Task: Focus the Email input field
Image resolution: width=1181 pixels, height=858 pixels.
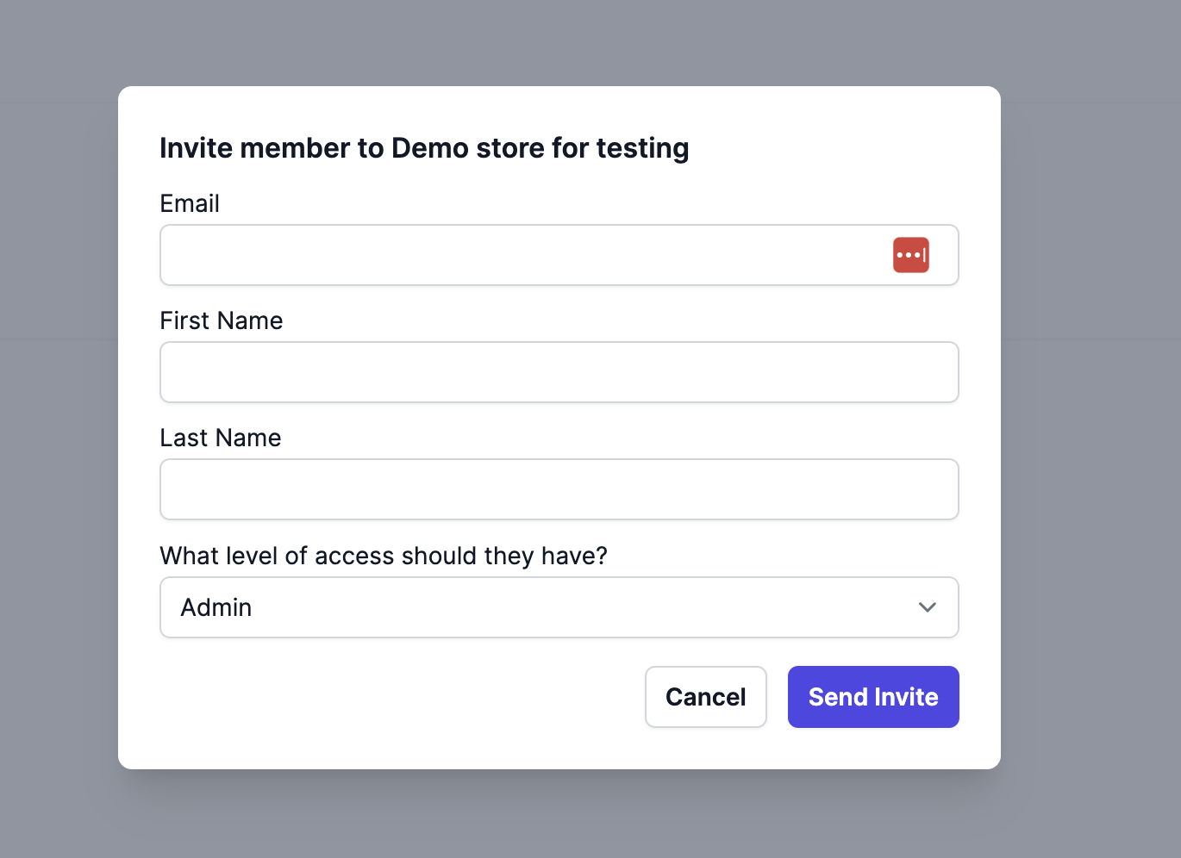Action: (x=517, y=255)
